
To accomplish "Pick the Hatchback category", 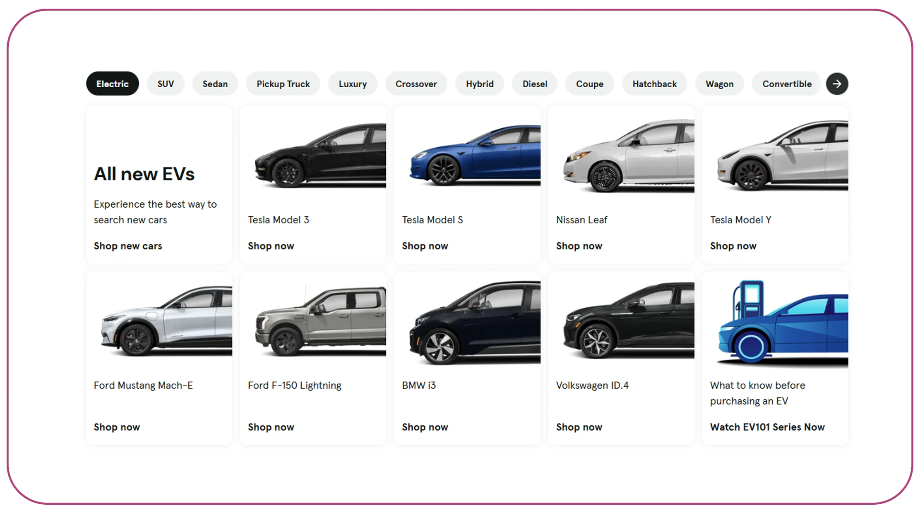I will coord(654,84).
